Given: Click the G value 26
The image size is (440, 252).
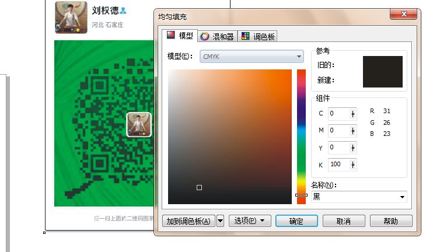Looking at the screenshot, I should pos(387,123).
